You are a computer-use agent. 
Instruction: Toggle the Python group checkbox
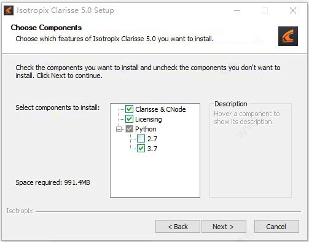coord(129,129)
